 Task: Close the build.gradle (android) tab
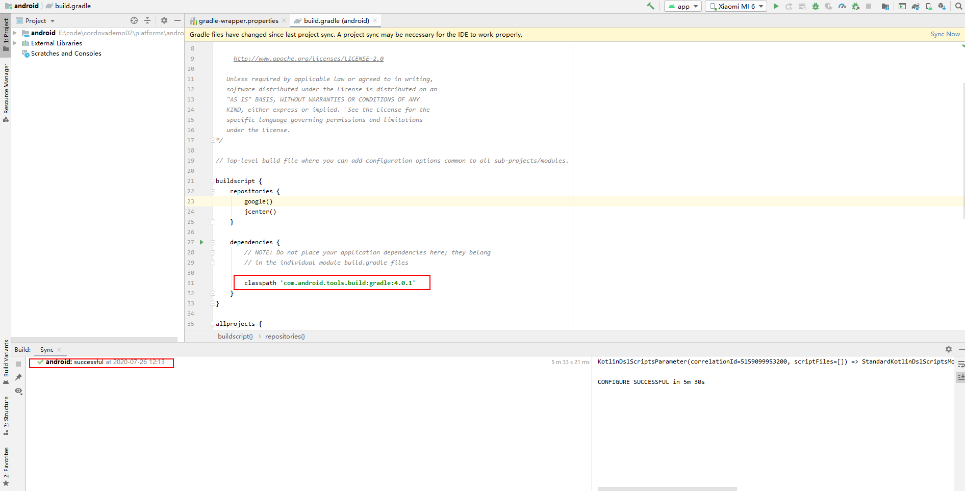[375, 21]
